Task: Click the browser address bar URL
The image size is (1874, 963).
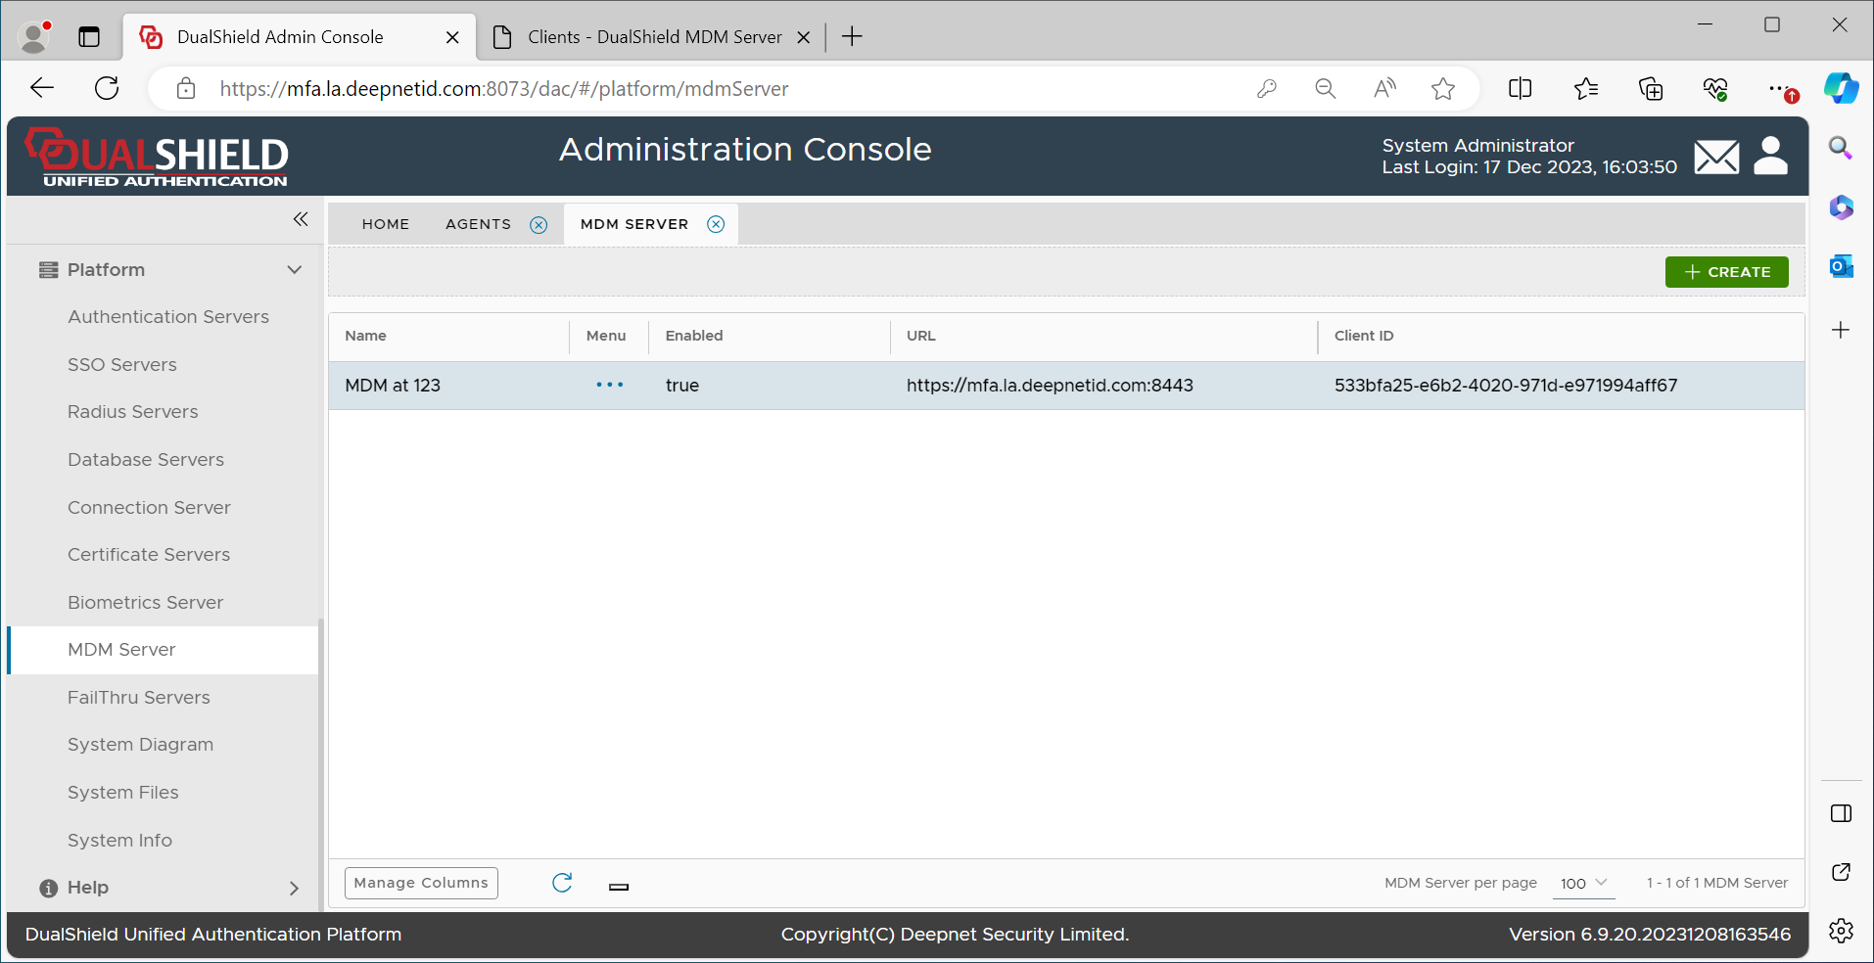Action: 504,89
